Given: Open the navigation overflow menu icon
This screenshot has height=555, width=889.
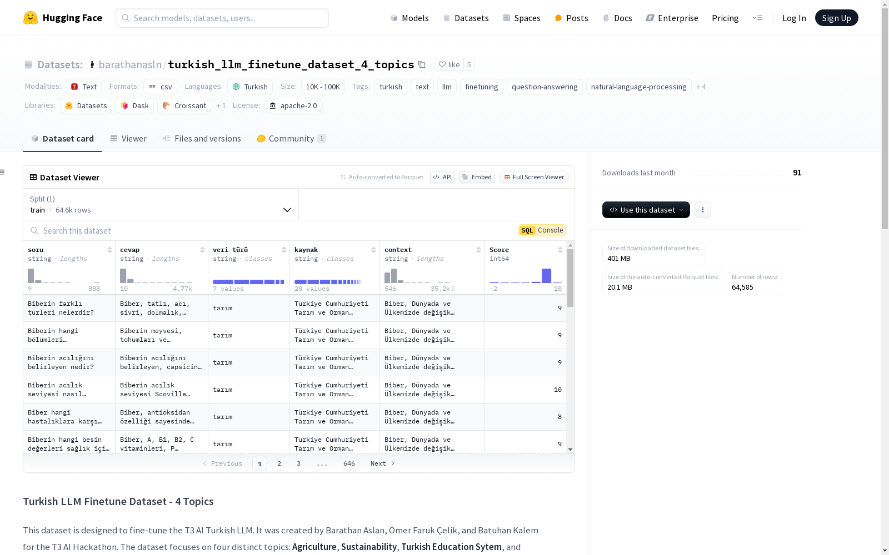Looking at the screenshot, I should (757, 18).
